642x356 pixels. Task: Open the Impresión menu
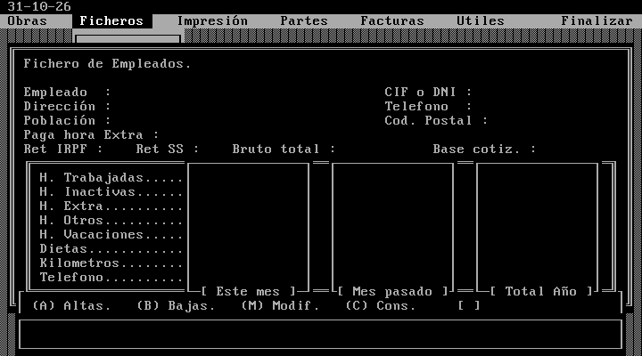212,20
